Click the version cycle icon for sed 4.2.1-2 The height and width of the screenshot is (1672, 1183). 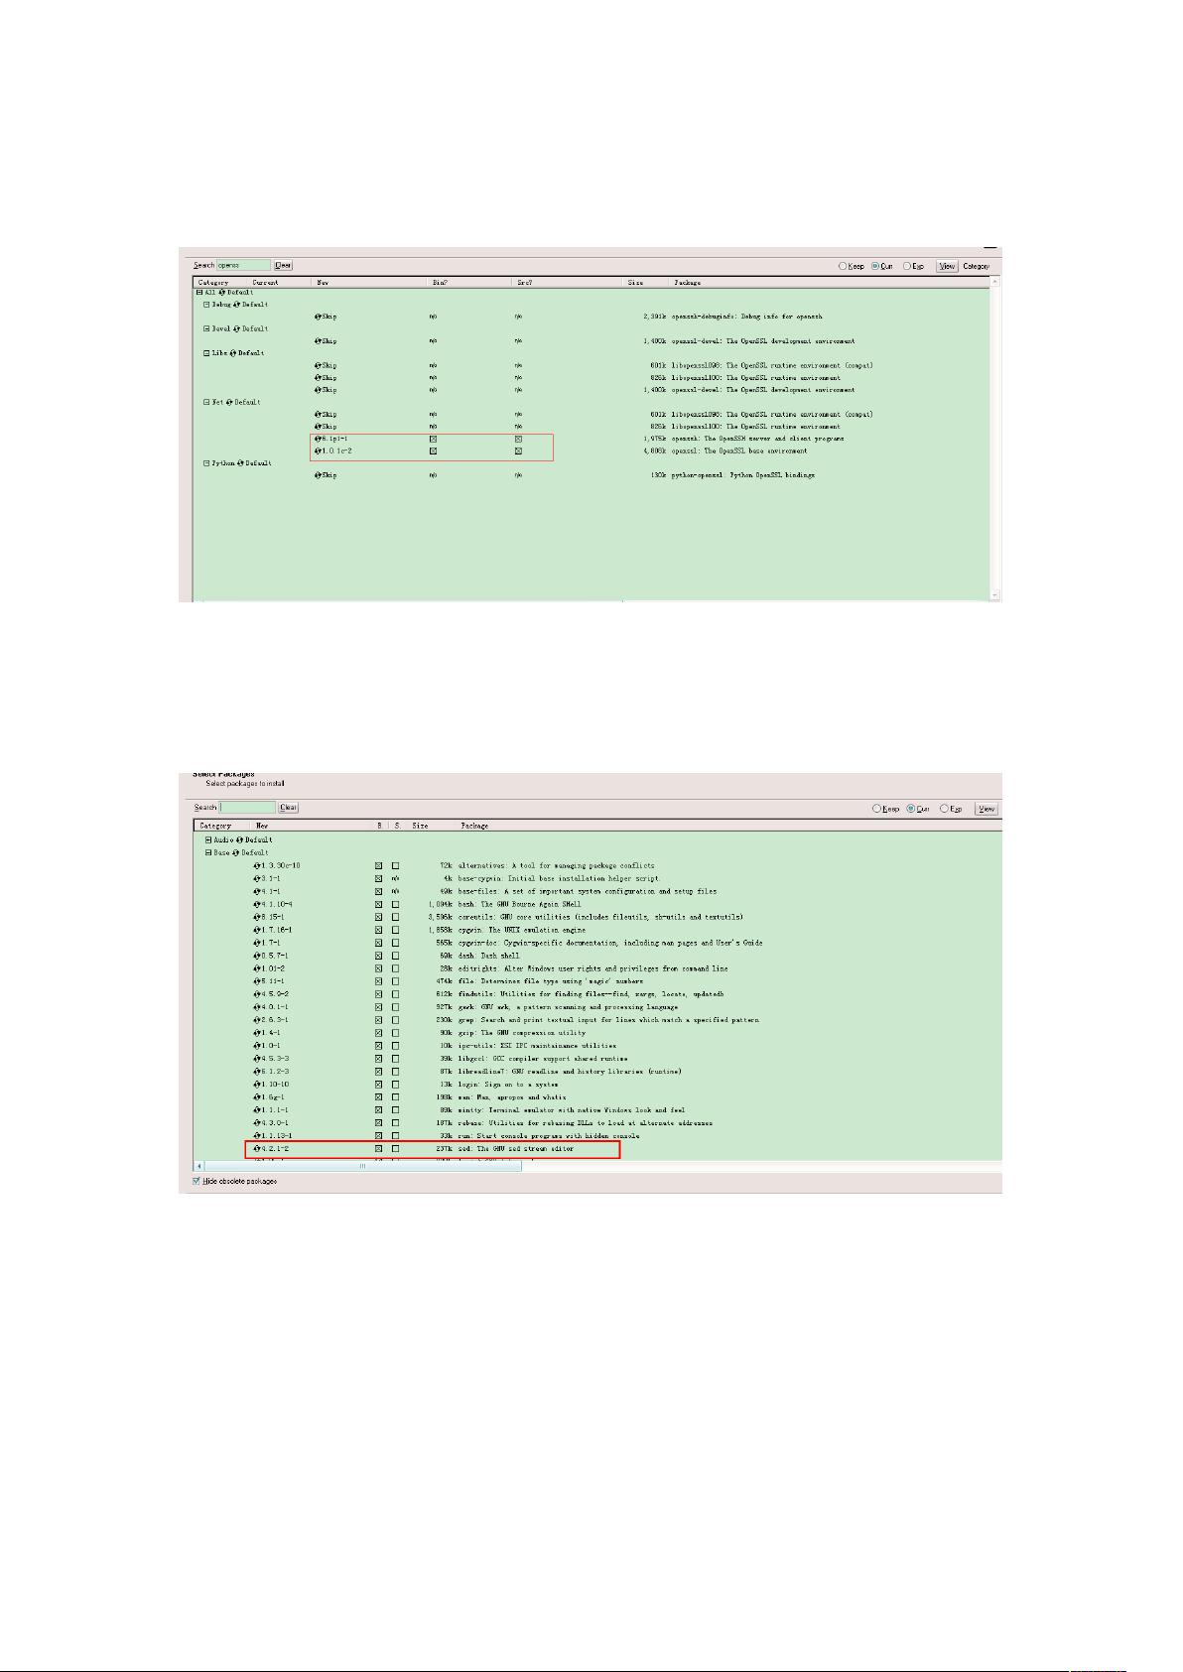tap(257, 1149)
